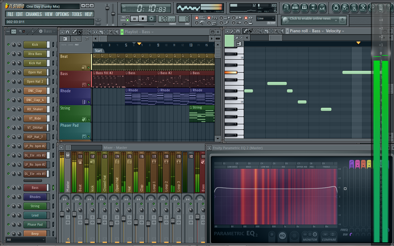Viewport: 394px width, 246px height.
Task: Click the undo history icon
Action: pos(336,7)
